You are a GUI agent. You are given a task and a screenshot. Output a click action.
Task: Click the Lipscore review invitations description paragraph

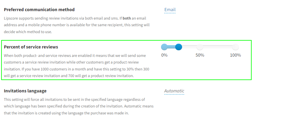click(77, 25)
